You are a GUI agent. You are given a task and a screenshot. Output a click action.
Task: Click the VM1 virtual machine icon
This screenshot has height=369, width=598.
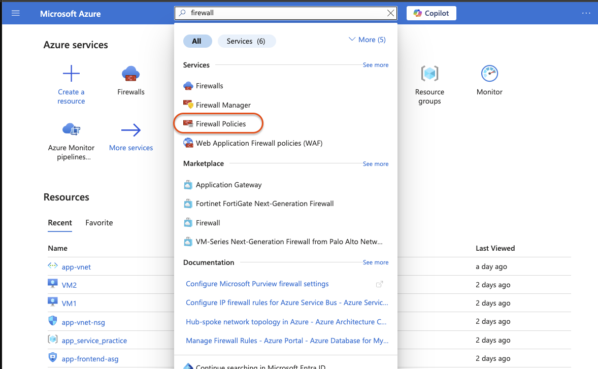coord(53,301)
